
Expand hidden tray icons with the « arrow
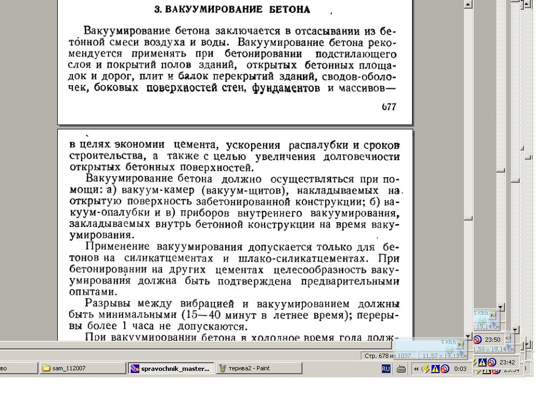416,369
